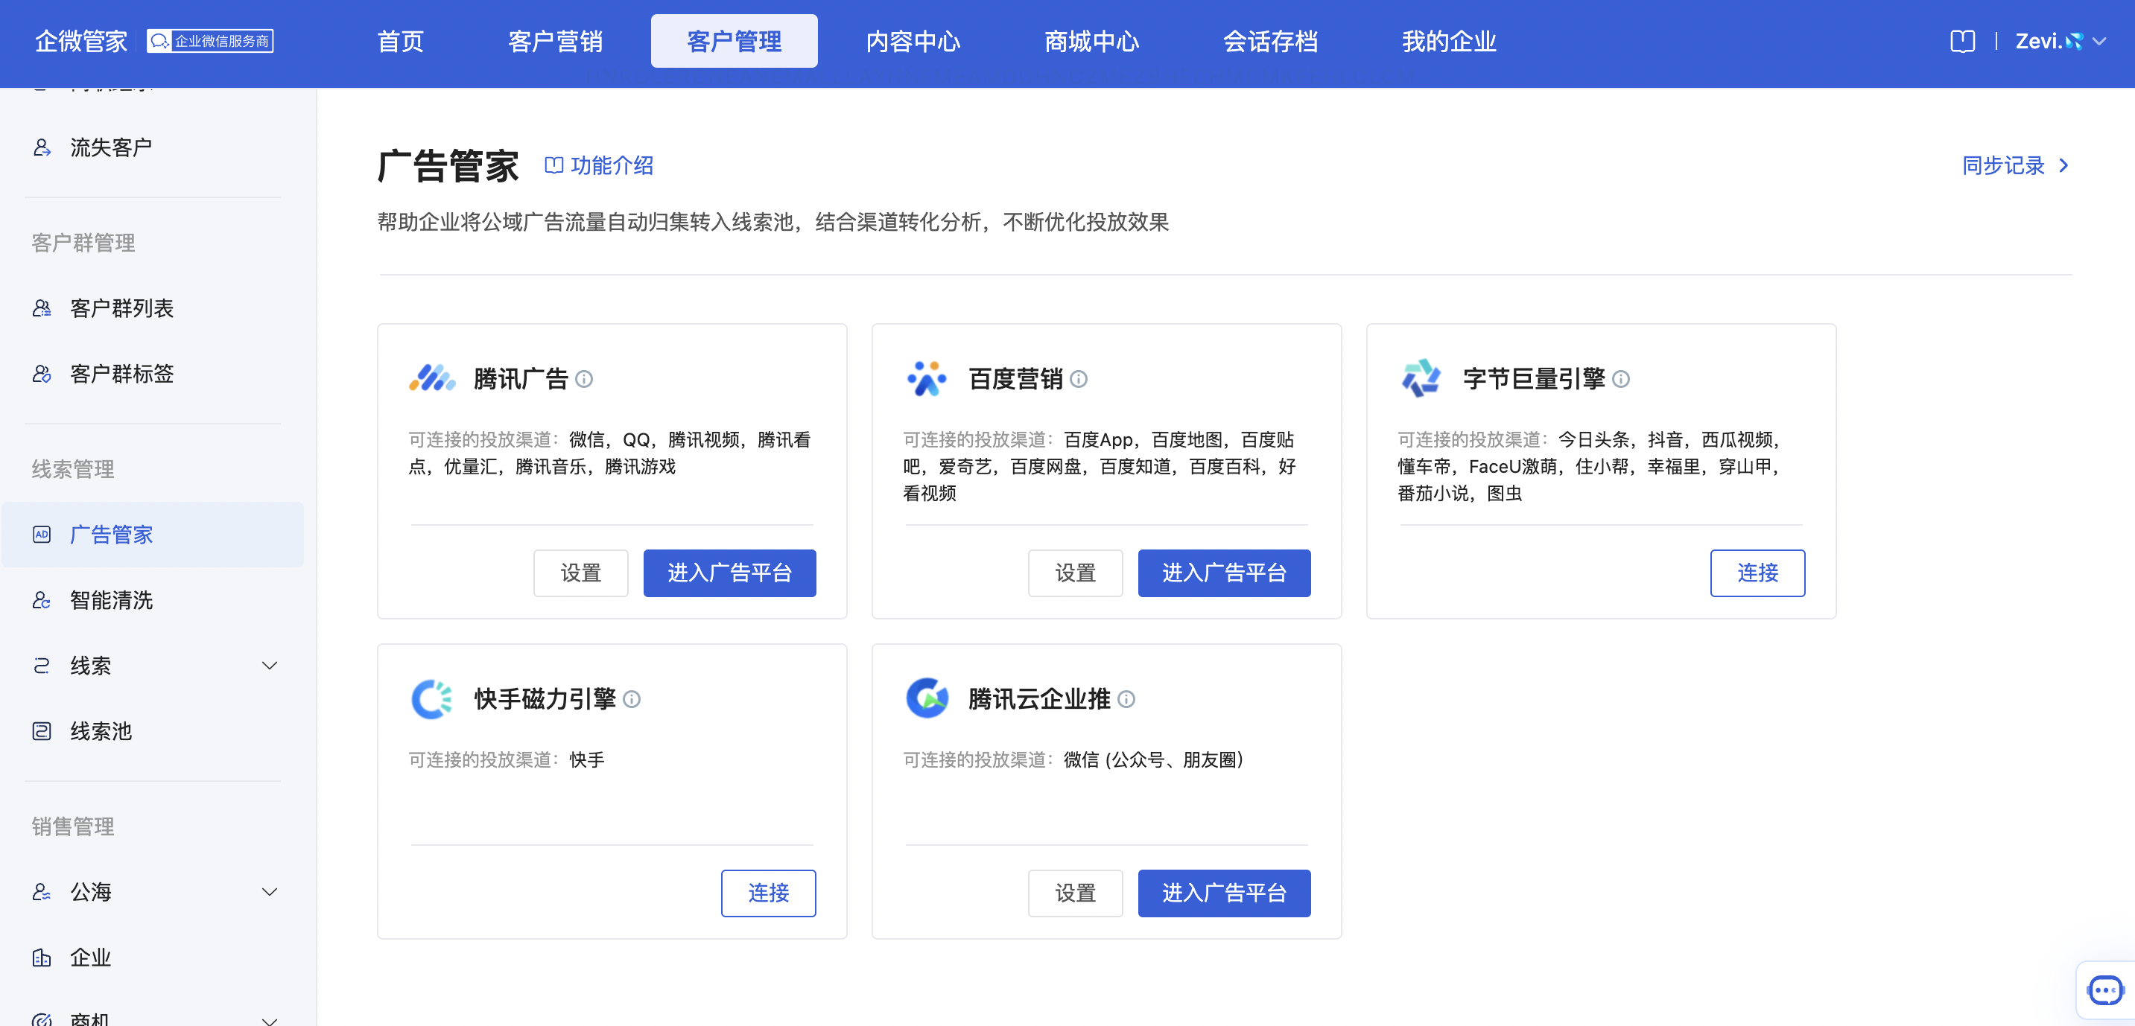The image size is (2135, 1026).
Task: Click the 客户群列表 sidebar icon
Action: click(42, 308)
